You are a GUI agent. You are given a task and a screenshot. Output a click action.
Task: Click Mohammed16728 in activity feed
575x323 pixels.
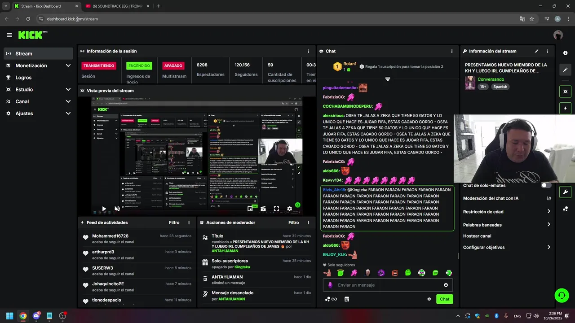[110, 236]
